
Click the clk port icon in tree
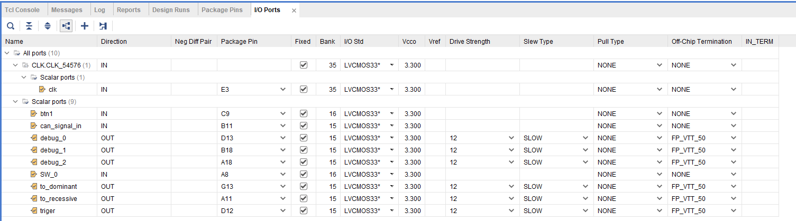(x=42, y=89)
